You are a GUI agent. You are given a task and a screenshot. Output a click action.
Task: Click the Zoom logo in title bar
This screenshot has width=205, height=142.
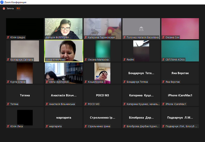point(2,2)
